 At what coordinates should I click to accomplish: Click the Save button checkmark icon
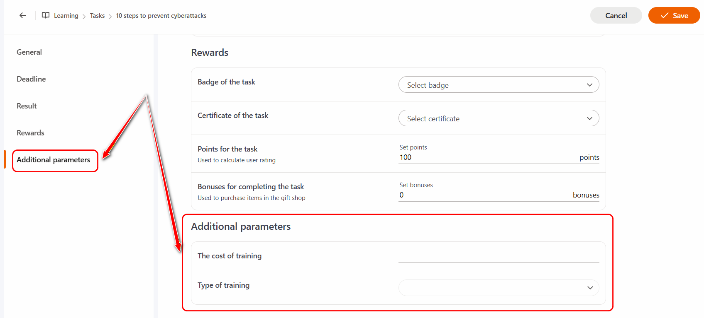point(665,15)
